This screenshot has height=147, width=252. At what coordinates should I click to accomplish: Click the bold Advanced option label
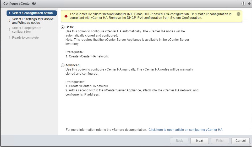tap(72, 65)
